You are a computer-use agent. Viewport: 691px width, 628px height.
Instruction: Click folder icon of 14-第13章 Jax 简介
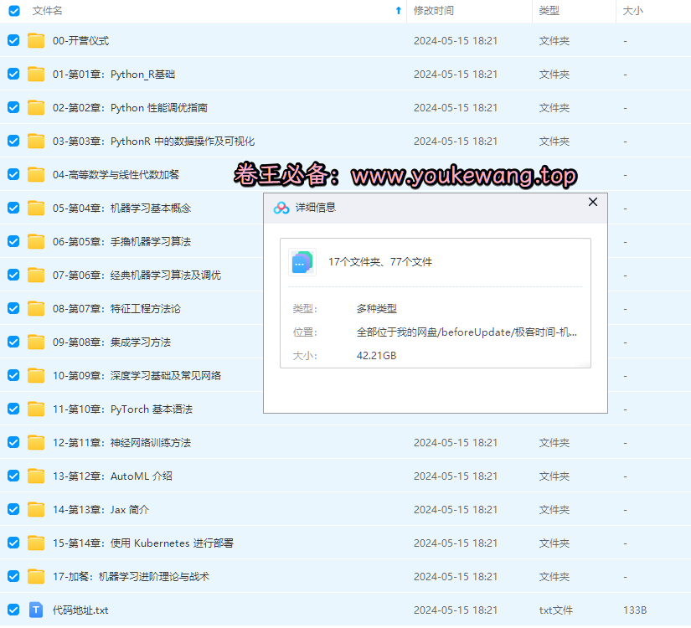tap(36, 509)
